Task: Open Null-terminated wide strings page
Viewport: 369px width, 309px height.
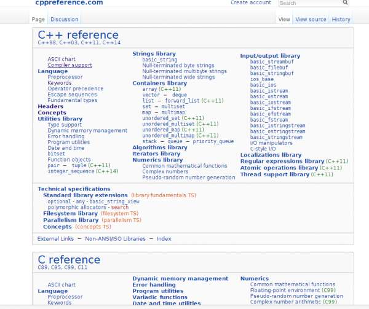Action: [178, 77]
